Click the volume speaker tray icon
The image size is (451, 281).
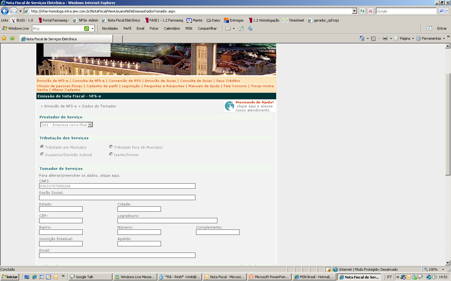(x=434, y=277)
